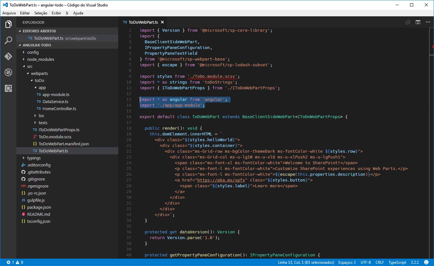The height and width of the screenshot is (266, 434).
Task: Open the .gitignore file
Action: pyautogui.click(x=67, y=179)
